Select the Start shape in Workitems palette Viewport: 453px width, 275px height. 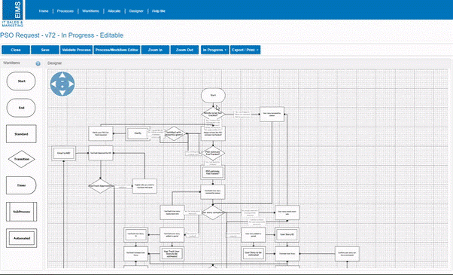21,81
